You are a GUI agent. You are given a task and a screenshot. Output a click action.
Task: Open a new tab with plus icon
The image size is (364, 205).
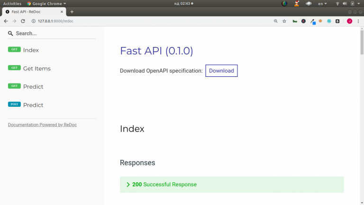pos(72,11)
